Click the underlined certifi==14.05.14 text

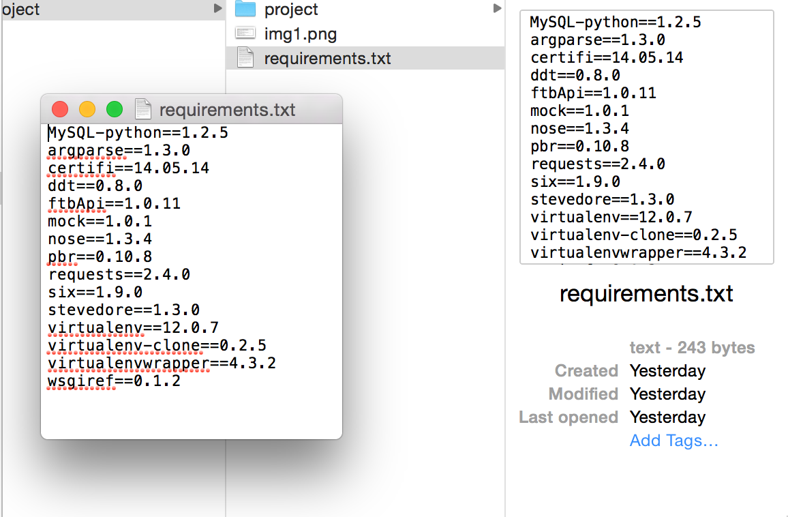tap(127, 168)
